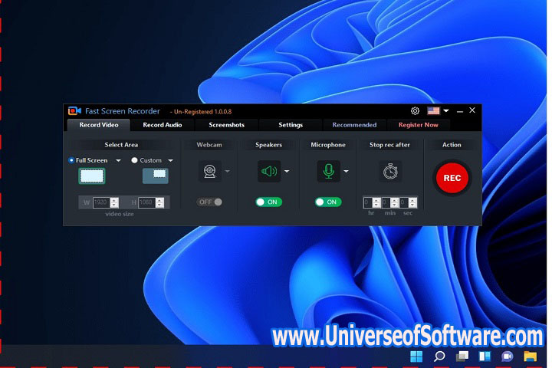This screenshot has width=552, height=368.
Task: Click the 'Select Area' header label
Action: (121, 145)
